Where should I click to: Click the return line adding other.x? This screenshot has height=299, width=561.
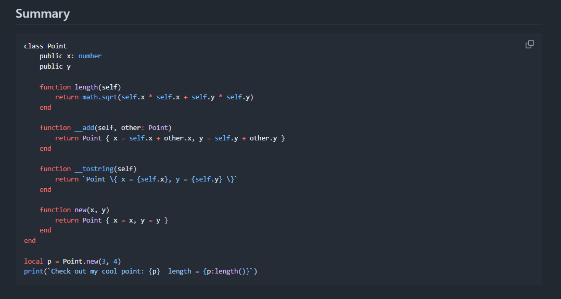[170, 138]
